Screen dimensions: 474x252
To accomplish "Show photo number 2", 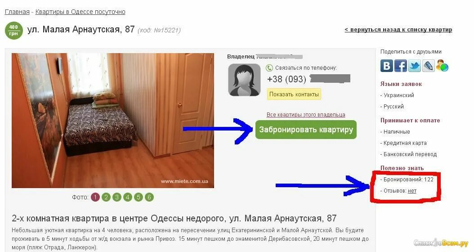I will 106,197.
